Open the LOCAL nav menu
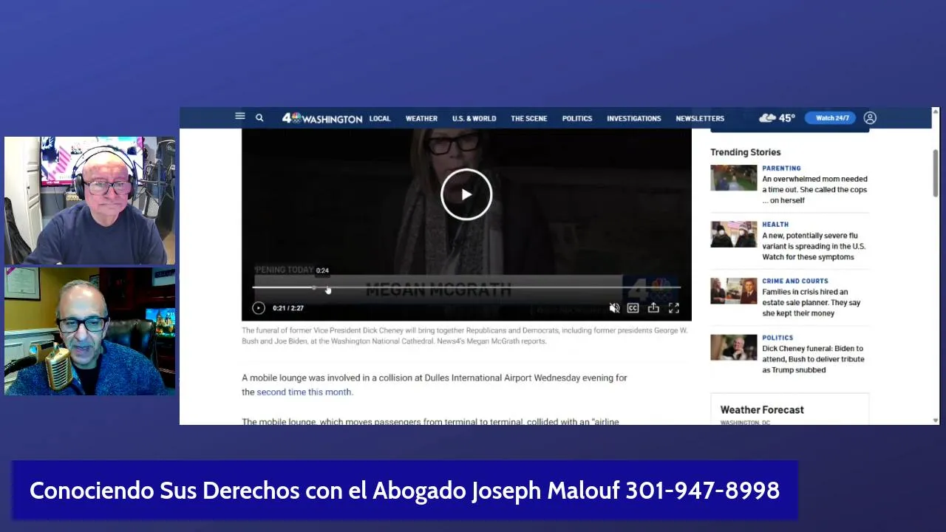The height and width of the screenshot is (532, 946). click(380, 118)
